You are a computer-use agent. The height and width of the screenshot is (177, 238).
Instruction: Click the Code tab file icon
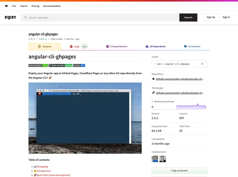tap(71, 46)
